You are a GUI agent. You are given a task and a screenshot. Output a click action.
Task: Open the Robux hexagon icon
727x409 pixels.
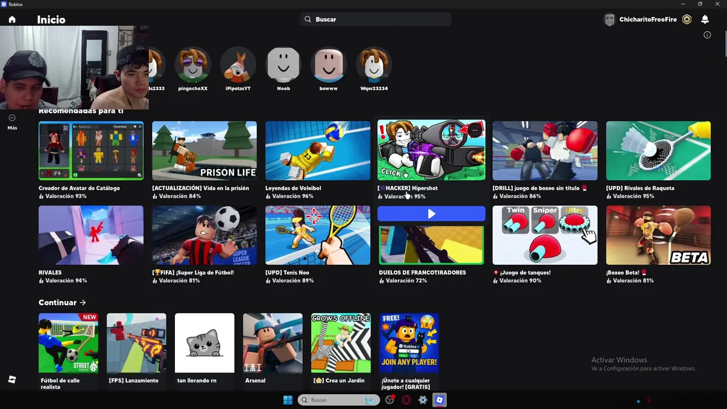click(687, 19)
